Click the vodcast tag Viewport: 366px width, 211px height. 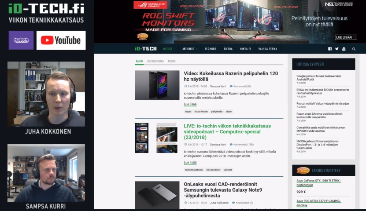228,170
